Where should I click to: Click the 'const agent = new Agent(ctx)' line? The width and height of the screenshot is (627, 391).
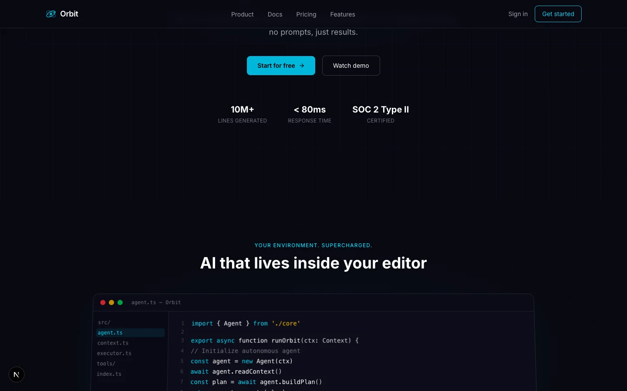pyautogui.click(x=242, y=361)
